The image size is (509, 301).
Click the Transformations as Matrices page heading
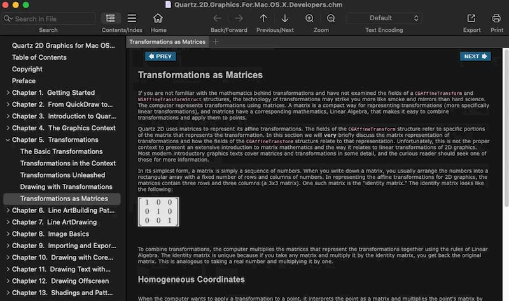pyautogui.click(x=200, y=75)
